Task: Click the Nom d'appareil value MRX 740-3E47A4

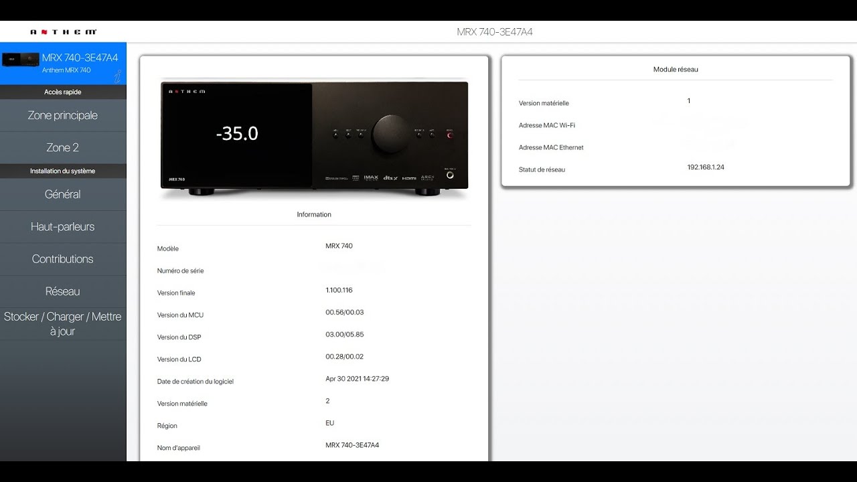Action: pyautogui.click(x=352, y=445)
